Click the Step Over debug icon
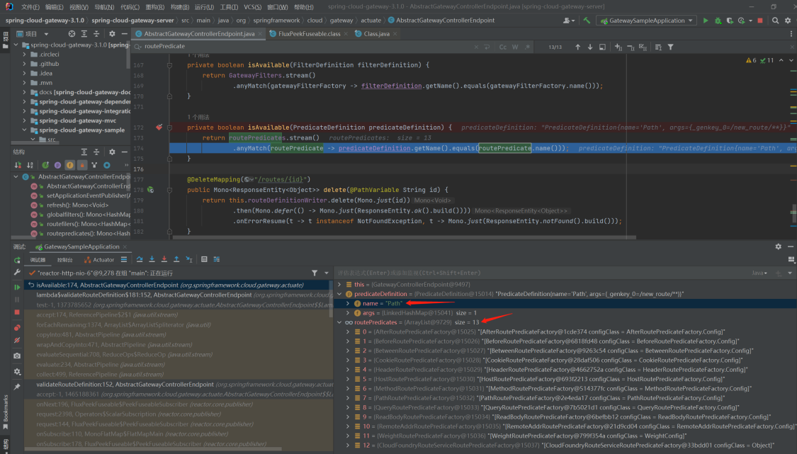 point(140,259)
